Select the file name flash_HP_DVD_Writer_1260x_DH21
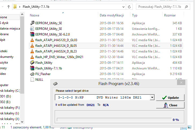Viewport: 195px width, 130px height. point(59,57)
